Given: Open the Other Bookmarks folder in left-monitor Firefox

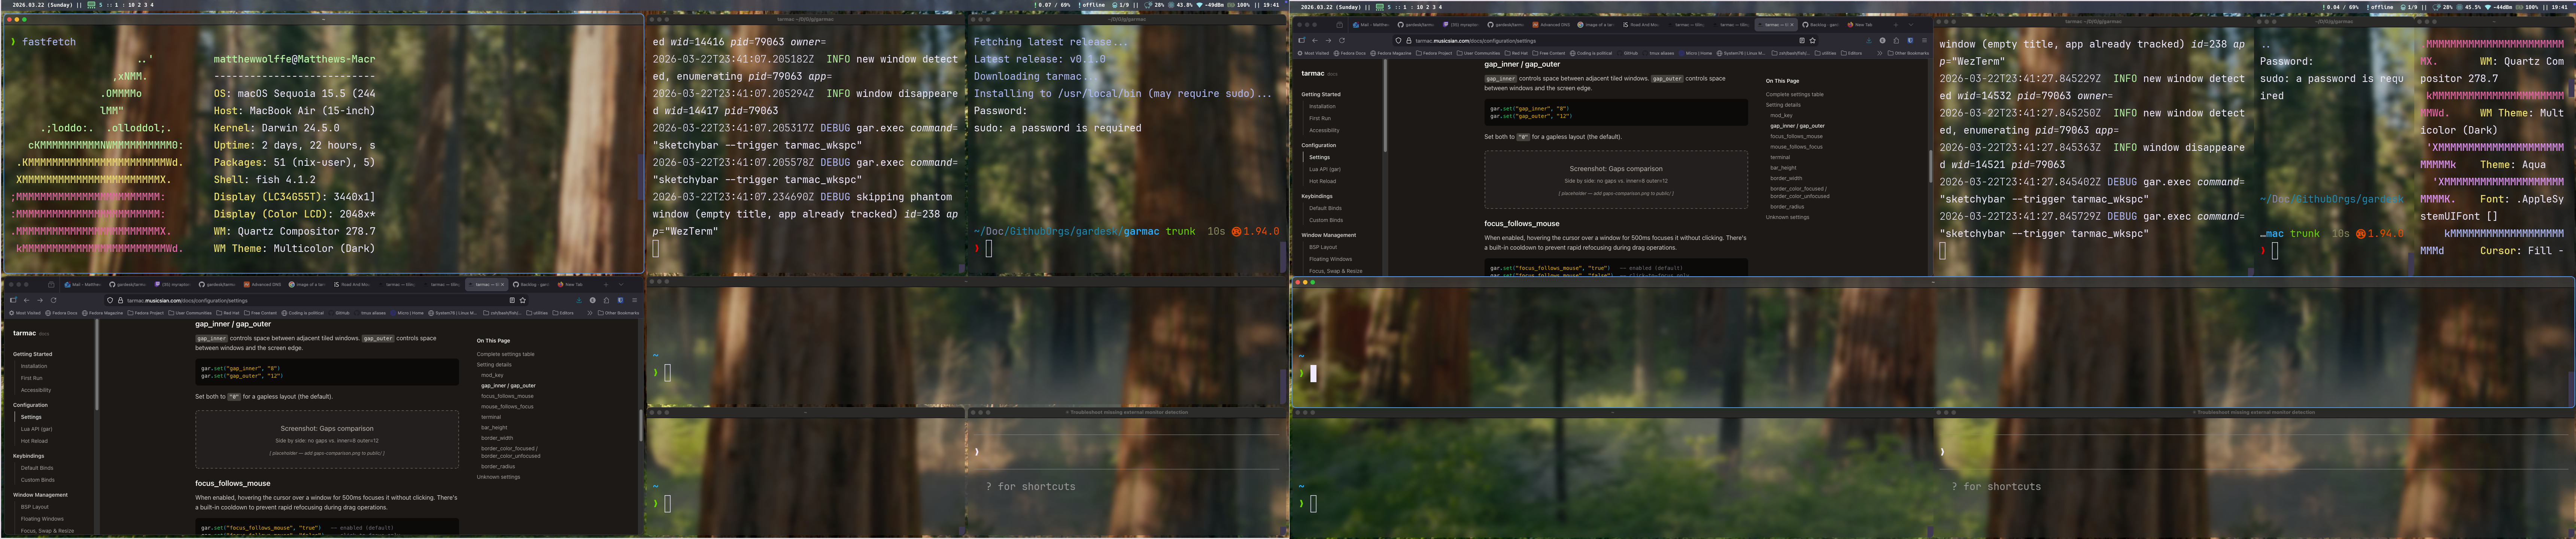Looking at the screenshot, I should 618,313.
